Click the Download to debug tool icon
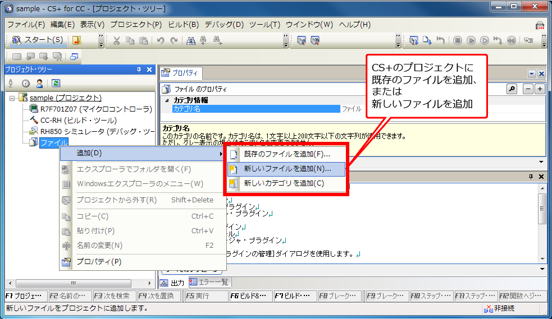 pos(427,40)
